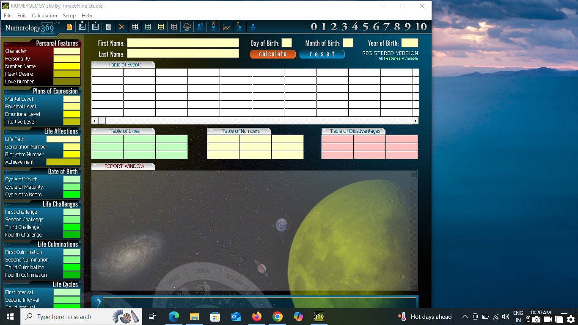Open the two-person compatibility icon
The height and width of the screenshot is (325, 578).
click(200, 27)
